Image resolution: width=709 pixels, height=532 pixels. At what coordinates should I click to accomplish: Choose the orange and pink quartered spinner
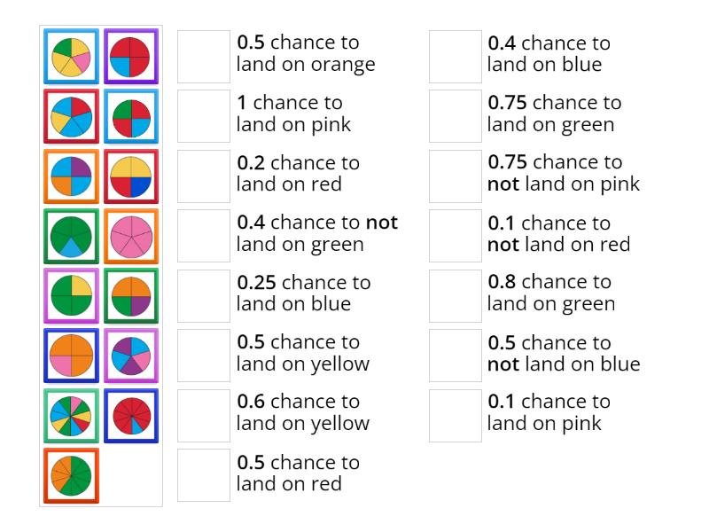71,356
